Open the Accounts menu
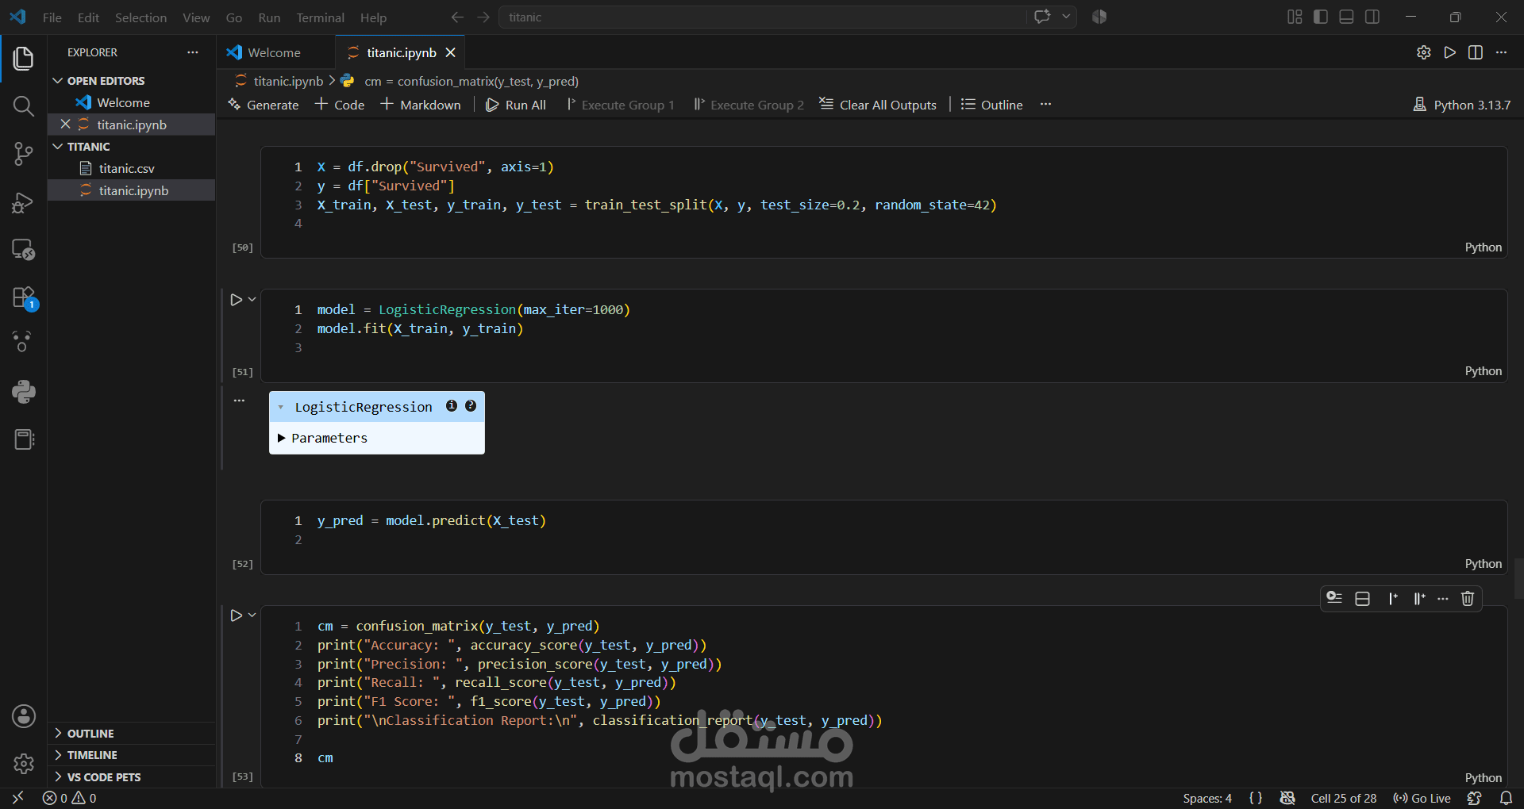 coord(24,716)
